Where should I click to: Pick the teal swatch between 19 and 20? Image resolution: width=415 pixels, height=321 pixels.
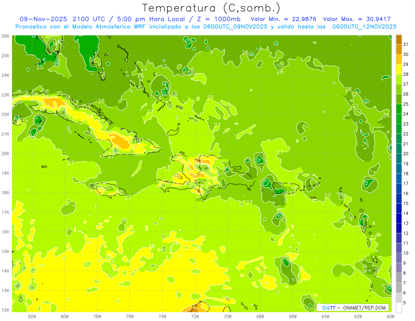click(399, 159)
